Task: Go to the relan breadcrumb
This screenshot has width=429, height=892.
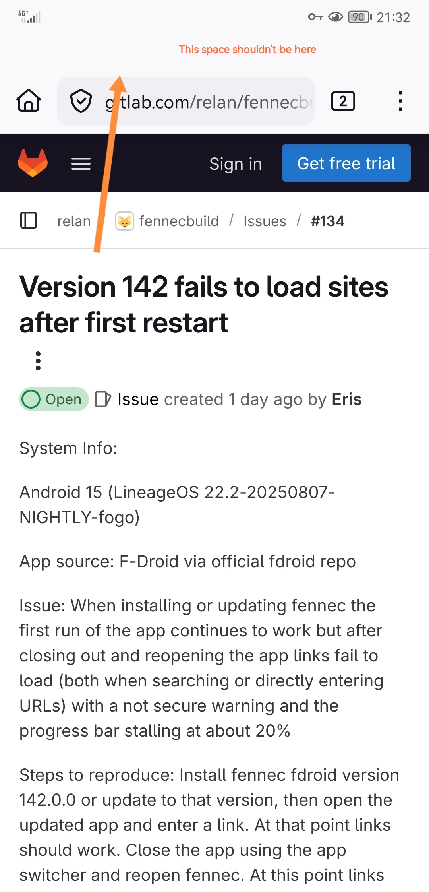Action: (74, 221)
